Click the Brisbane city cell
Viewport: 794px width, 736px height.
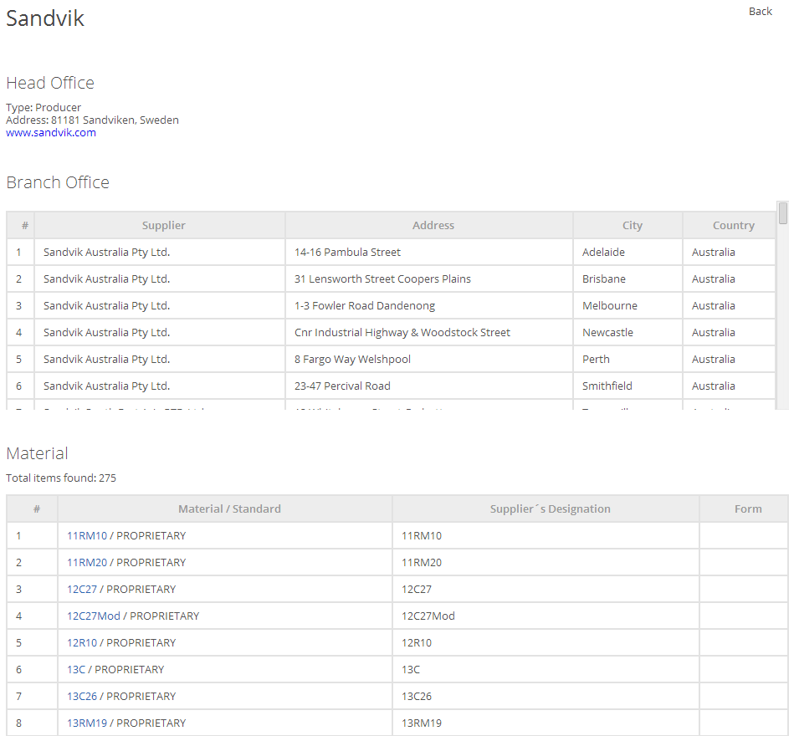pos(628,279)
